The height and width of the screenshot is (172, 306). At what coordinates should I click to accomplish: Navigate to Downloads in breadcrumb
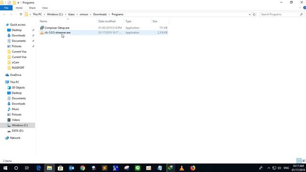pos(100,14)
